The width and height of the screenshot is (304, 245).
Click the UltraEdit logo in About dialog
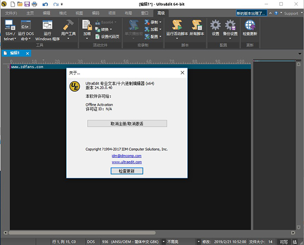click(74, 87)
